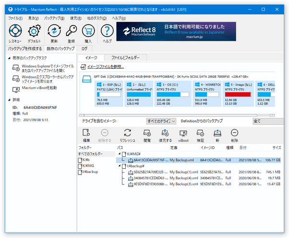Switch to Existing Backups (既存のバックアップ) tab
Viewport: 289px width, 238px height.
click(x=60, y=49)
